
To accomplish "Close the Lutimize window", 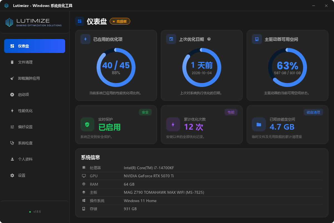I will tap(326, 6).
